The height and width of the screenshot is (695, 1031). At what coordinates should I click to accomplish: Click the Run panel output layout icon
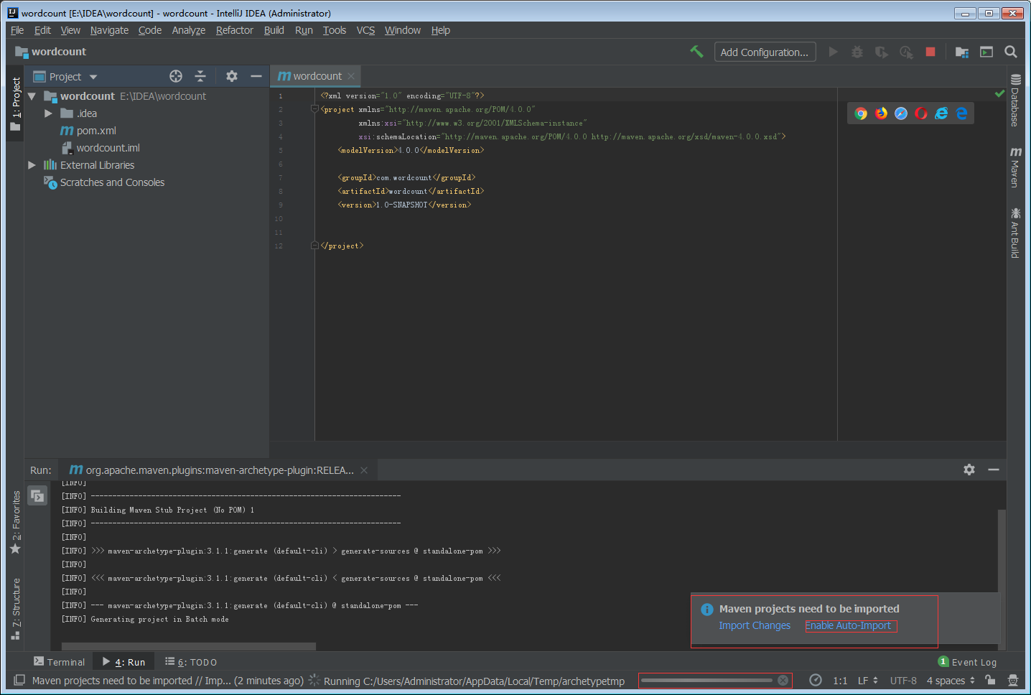(37, 495)
